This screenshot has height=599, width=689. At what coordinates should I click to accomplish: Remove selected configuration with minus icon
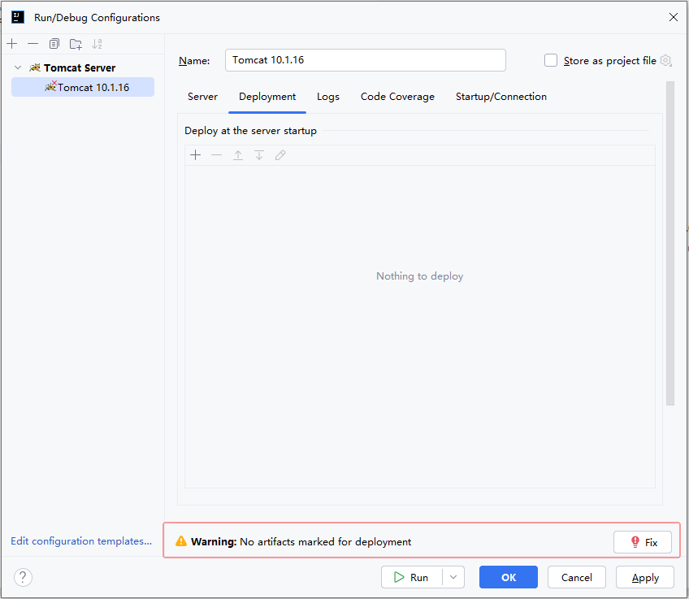[33, 44]
